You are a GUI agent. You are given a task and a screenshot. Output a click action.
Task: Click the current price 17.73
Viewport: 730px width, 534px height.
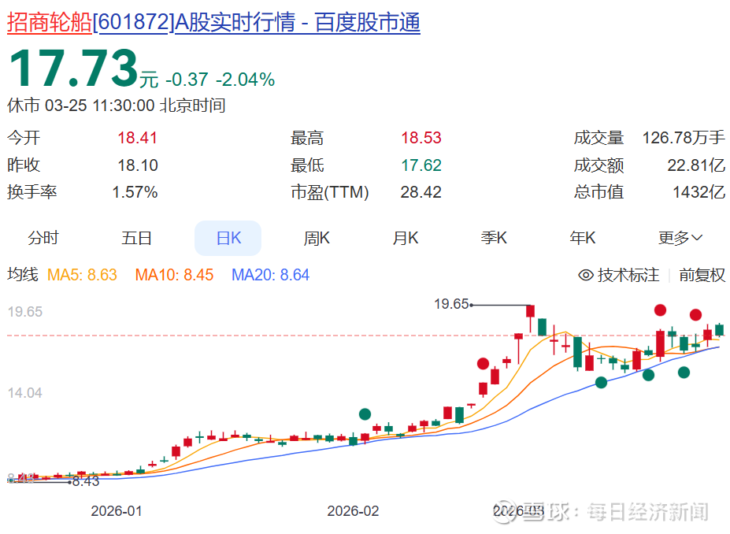point(73,69)
